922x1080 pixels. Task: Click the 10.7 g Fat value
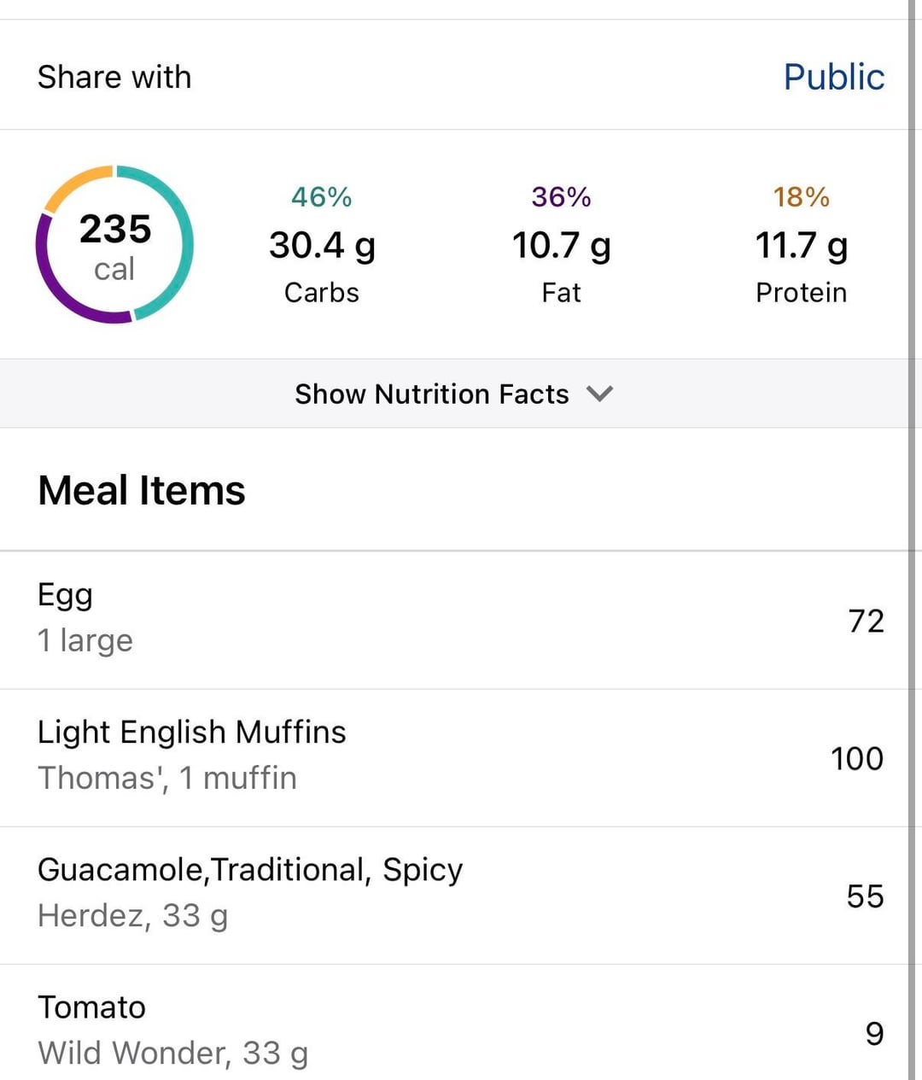pyautogui.click(x=561, y=246)
